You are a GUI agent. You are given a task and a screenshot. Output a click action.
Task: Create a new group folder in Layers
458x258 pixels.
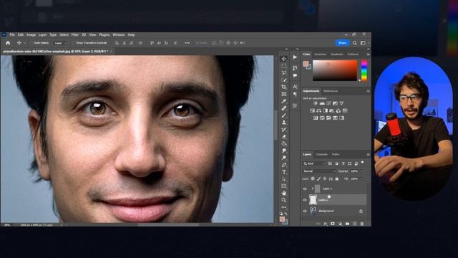point(347,224)
